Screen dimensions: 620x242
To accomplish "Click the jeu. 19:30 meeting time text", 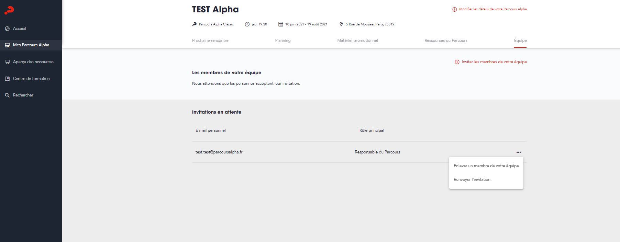I will point(259,24).
